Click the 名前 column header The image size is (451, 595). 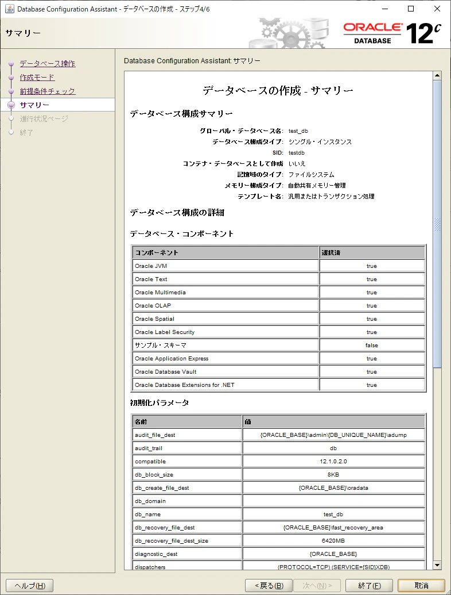187,422
